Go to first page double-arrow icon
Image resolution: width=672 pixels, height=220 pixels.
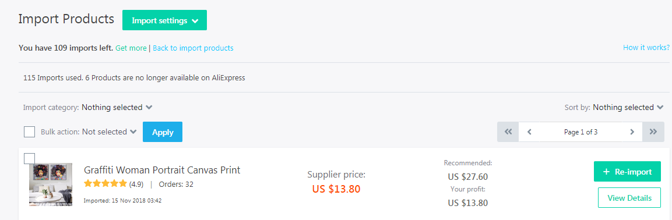508,132
